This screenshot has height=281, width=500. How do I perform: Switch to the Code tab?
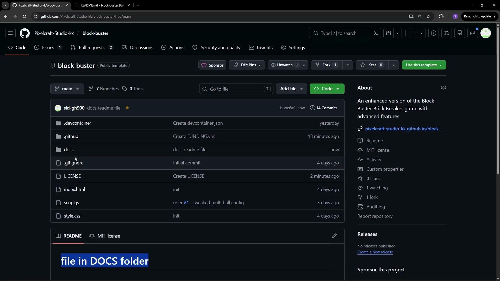coord(17,48)
